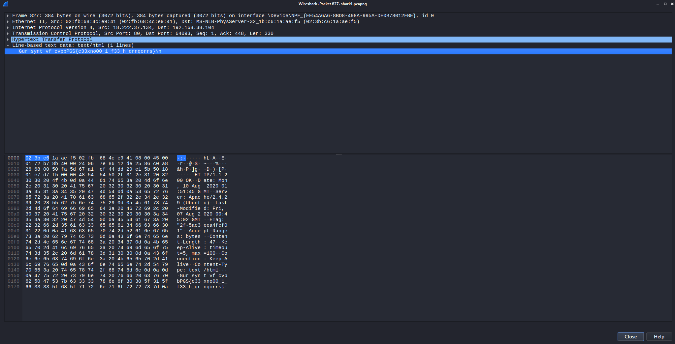Expand the Frame 827 tree node
This screenshot has width=675, height=344.
[x=8, y=15]
